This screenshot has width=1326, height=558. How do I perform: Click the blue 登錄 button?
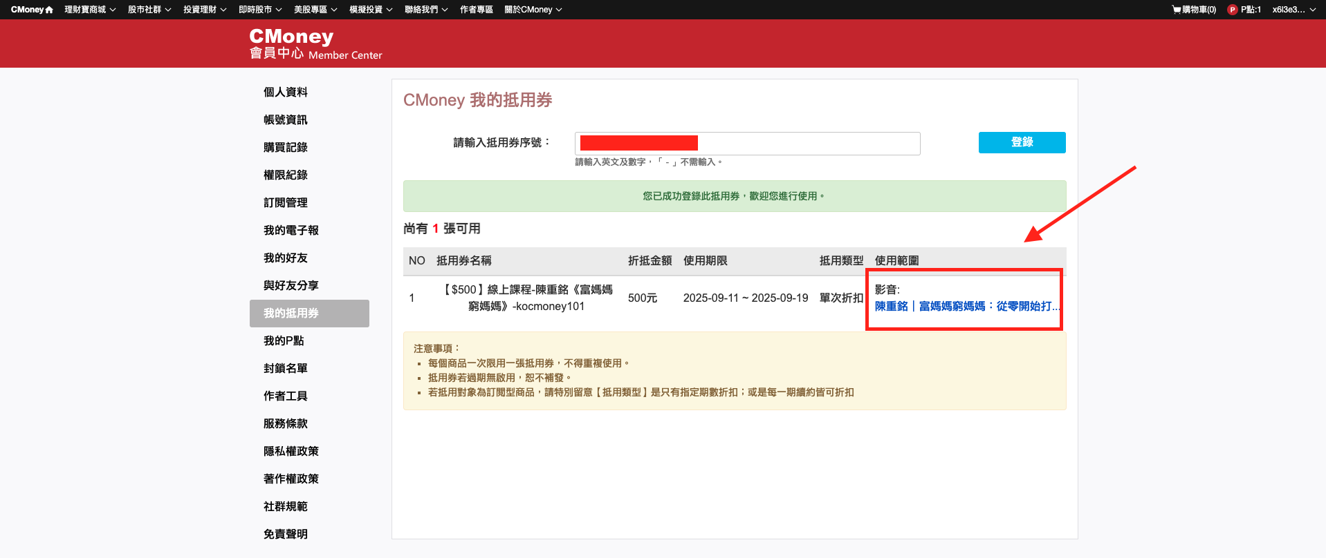pos(1022,142)
